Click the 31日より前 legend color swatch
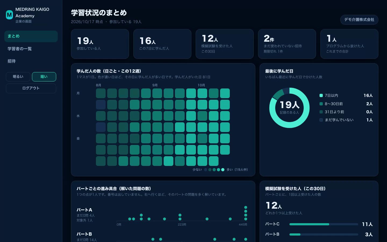The width and height of the screenshot is (387, 242). [321, 112]
